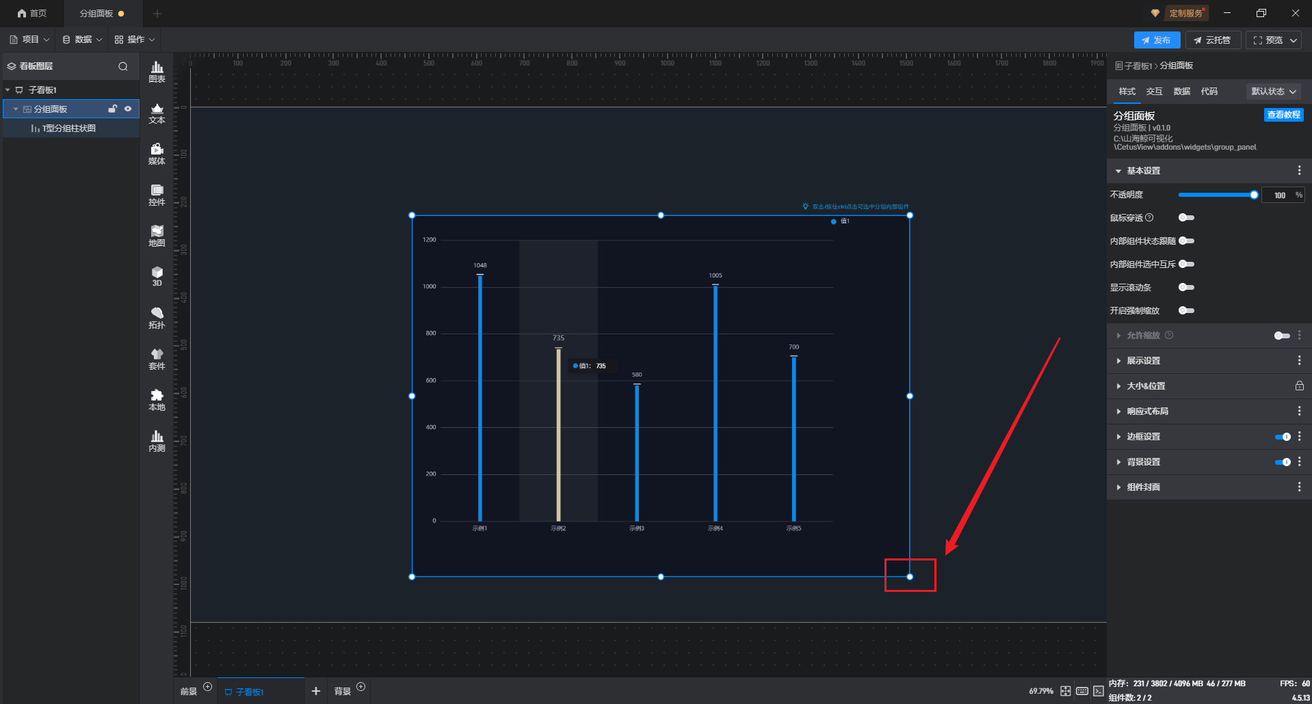Image resolution: width=1312 pixels, height=704 pixels.
Task: Open the 3D components icon
Action: (x=157, y=276)
